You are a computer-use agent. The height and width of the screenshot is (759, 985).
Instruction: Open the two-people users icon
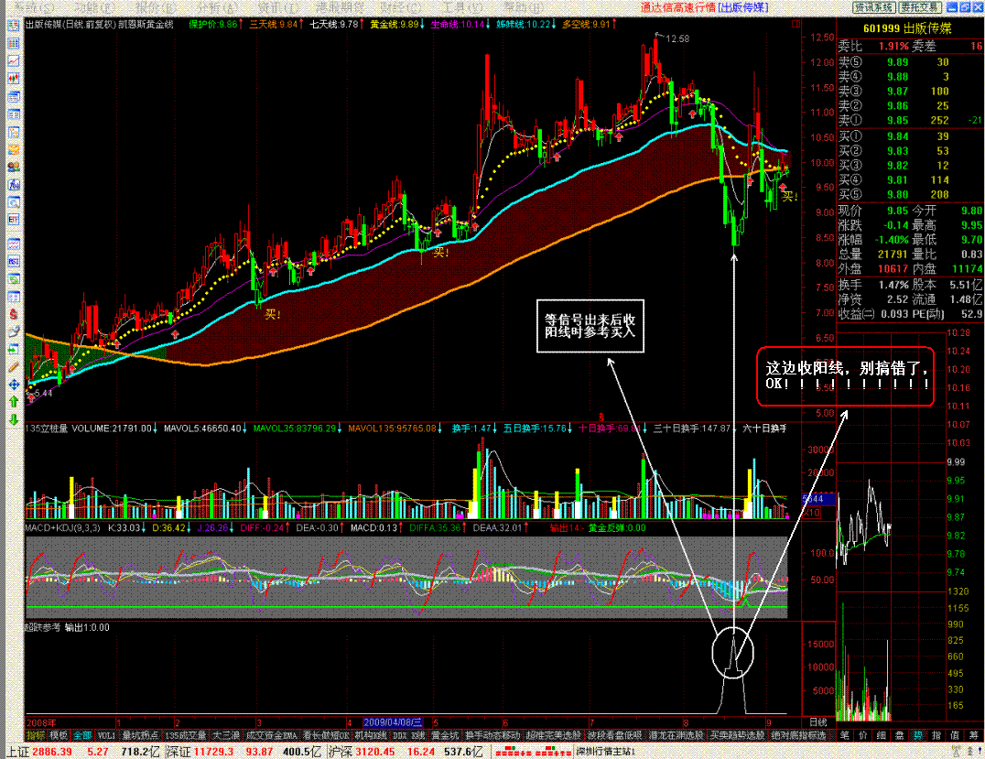click(x=13, y=168)
